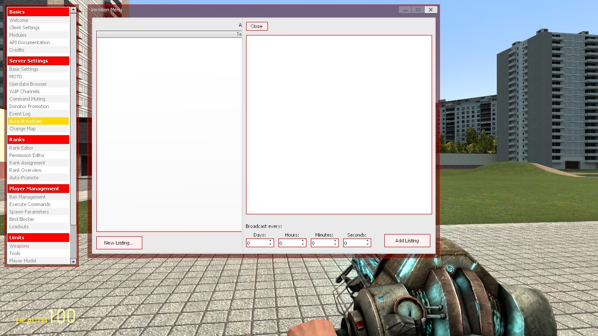The height and width of the screenshot is (336, 598).
Task: Collapse the Player Management category header
Action: 38,189
